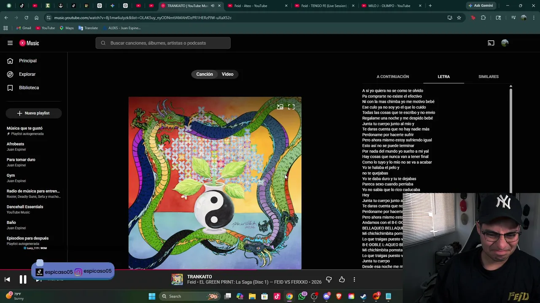Click lyric line 'Esto así no se puede terminar'
The image size is (540, 303).
tap(388, 146)
